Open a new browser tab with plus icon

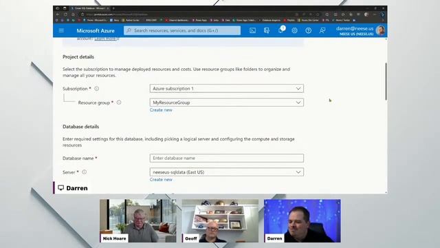click(113, 8)
